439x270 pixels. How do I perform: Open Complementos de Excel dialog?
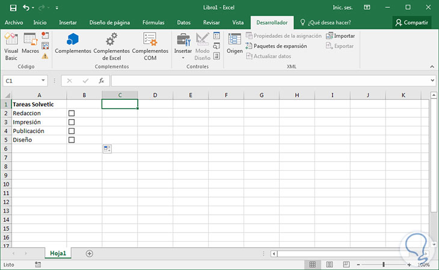(111, 46)
